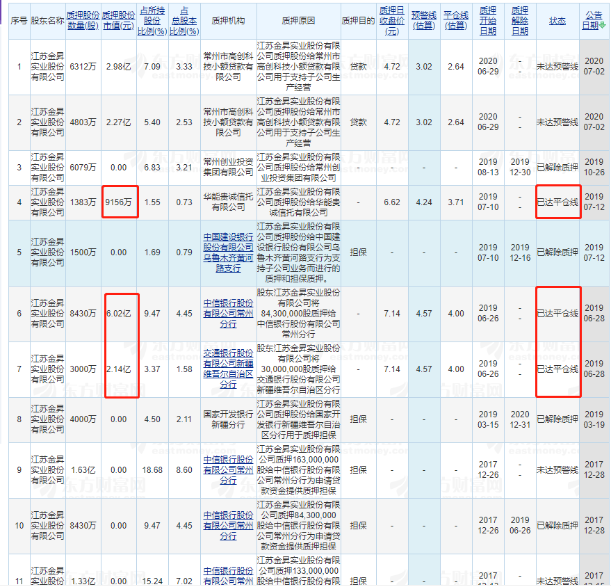
Task: Click 已达平仓线 status in row 4
Action: click(557, 202)
